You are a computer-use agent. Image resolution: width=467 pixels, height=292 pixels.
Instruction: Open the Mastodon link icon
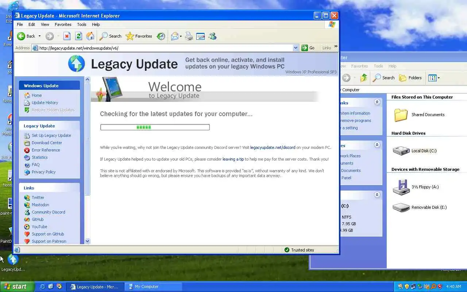pyautogui.click(x=27, y=205)
